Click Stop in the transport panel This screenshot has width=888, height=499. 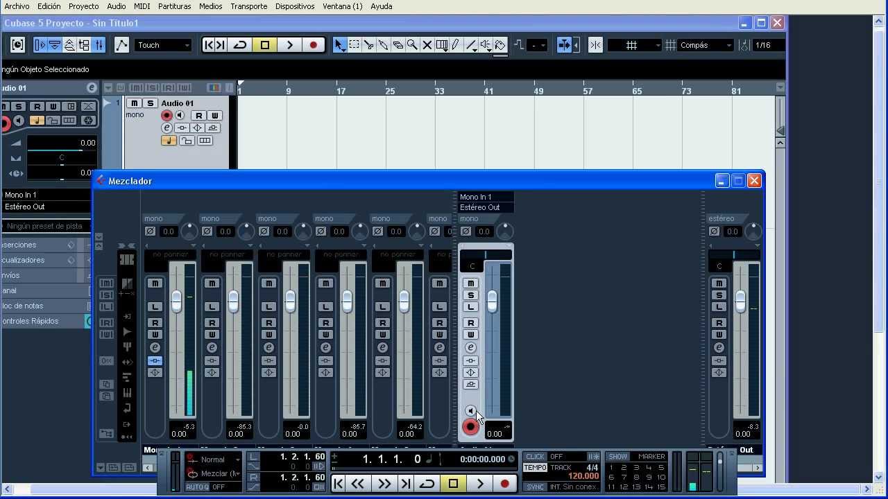coord(454,484)
